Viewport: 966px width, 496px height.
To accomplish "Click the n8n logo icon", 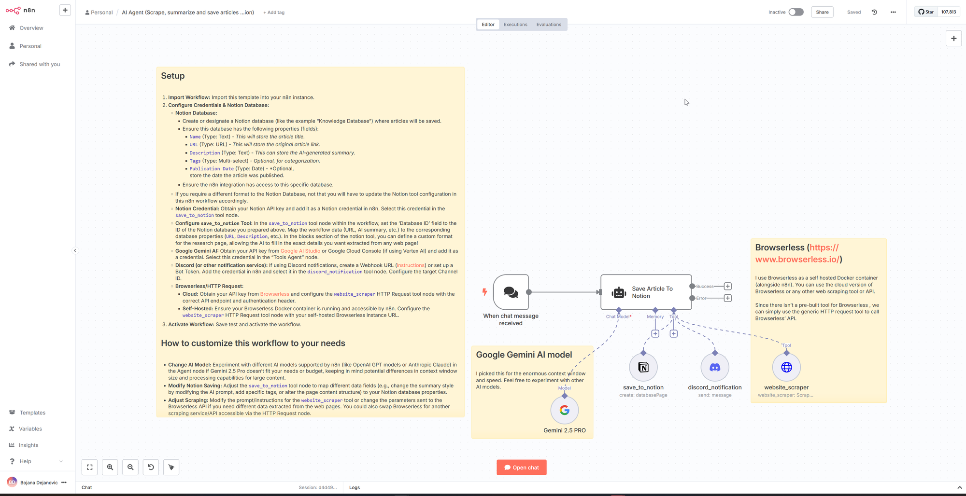I will tap(14, 10).
